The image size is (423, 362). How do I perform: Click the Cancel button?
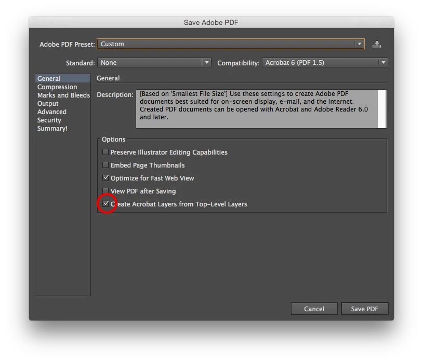(x=314, y=309)
